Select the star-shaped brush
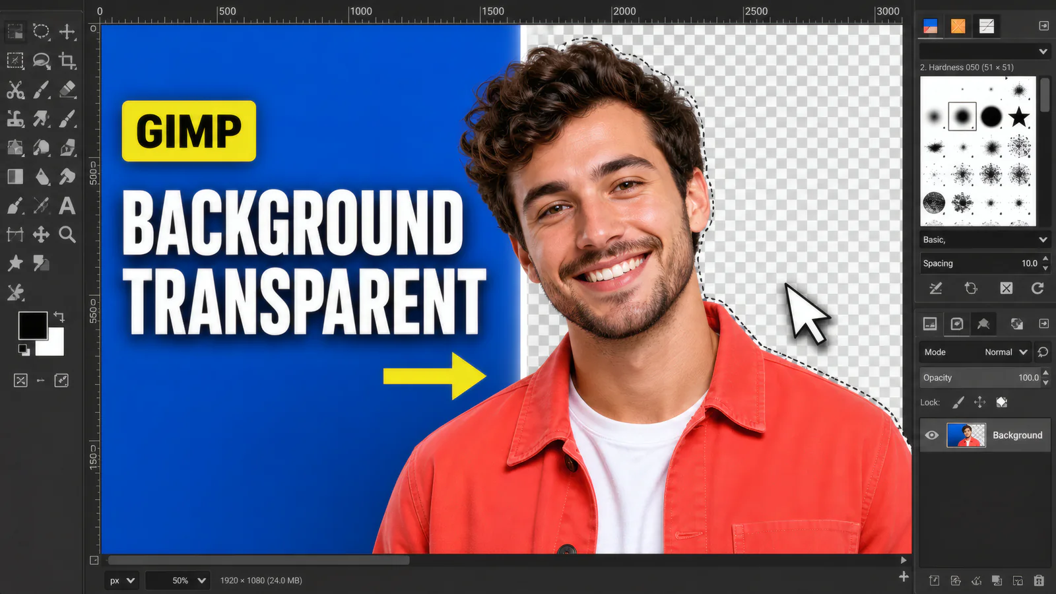 point(1019,117)
